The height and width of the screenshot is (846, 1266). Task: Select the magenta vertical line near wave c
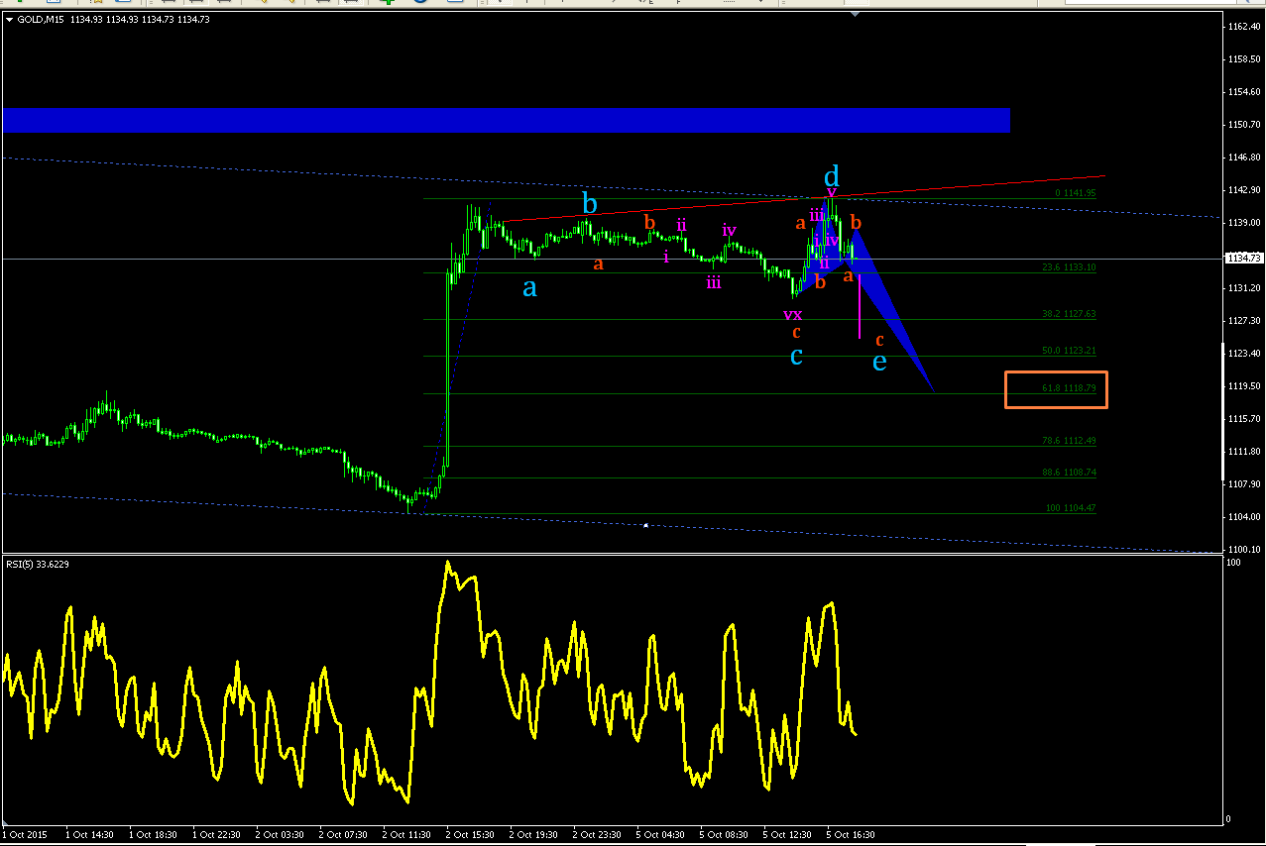859,307
